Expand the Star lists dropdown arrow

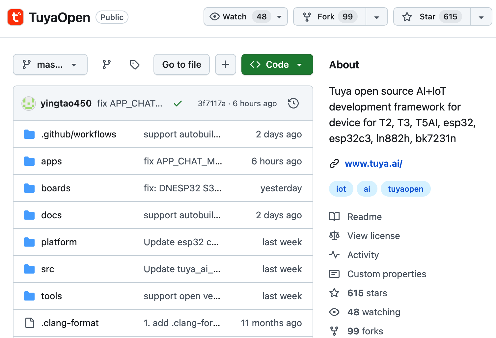pyautogui.click(x=481, y=17)
